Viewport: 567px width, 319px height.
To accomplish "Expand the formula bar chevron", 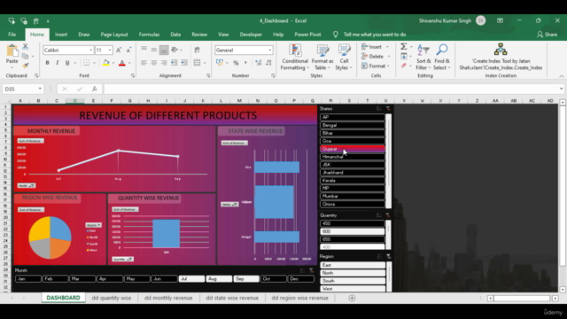I will click(561, 89).
